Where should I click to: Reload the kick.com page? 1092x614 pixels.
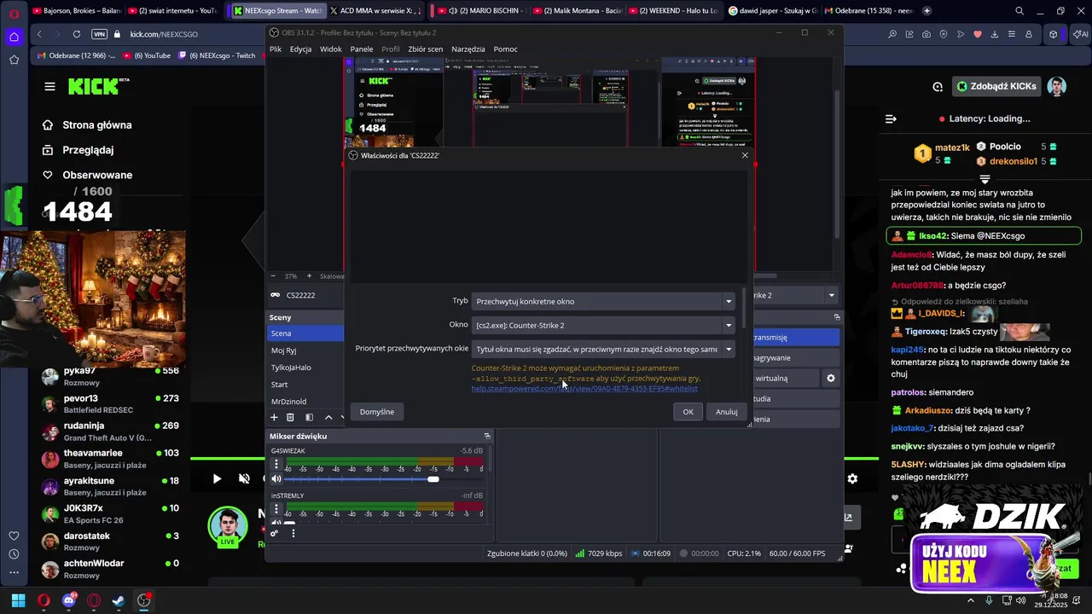pos(77,34)
